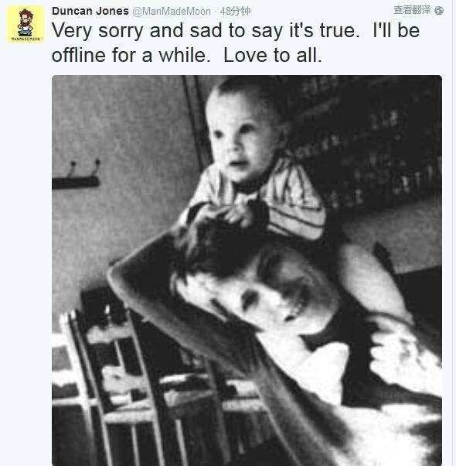Open the @ManMadeMoon handle link

(x=172, y=12)
